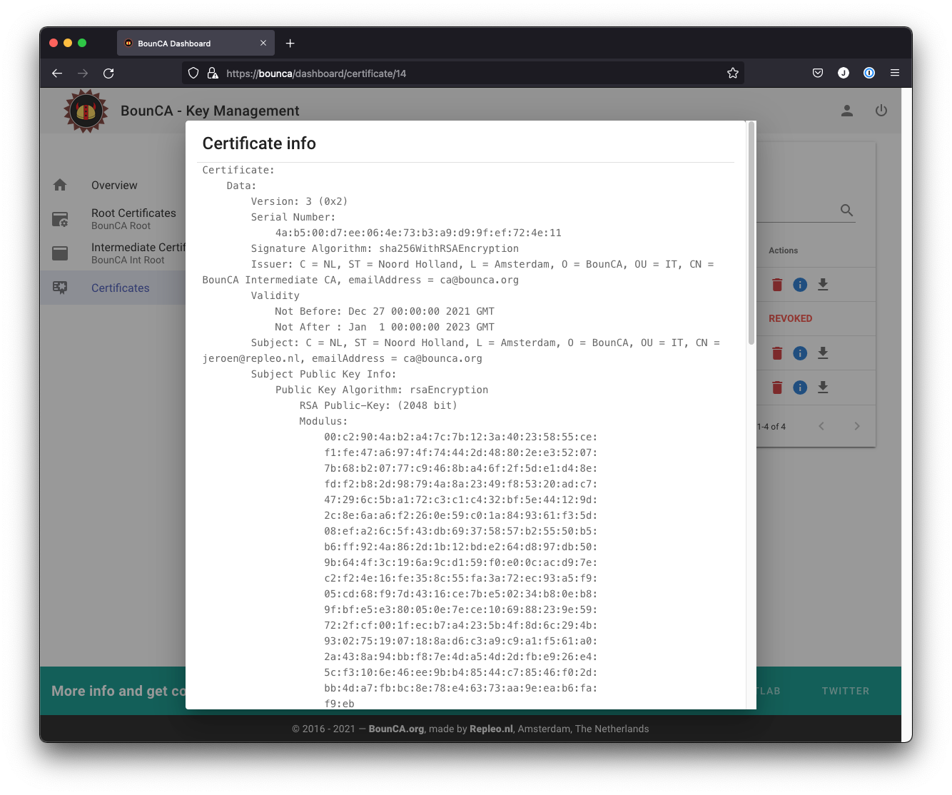The image size is (952, 795).
Task: Click download icon in row below REVOKED
Action: [x=823, y=353]
